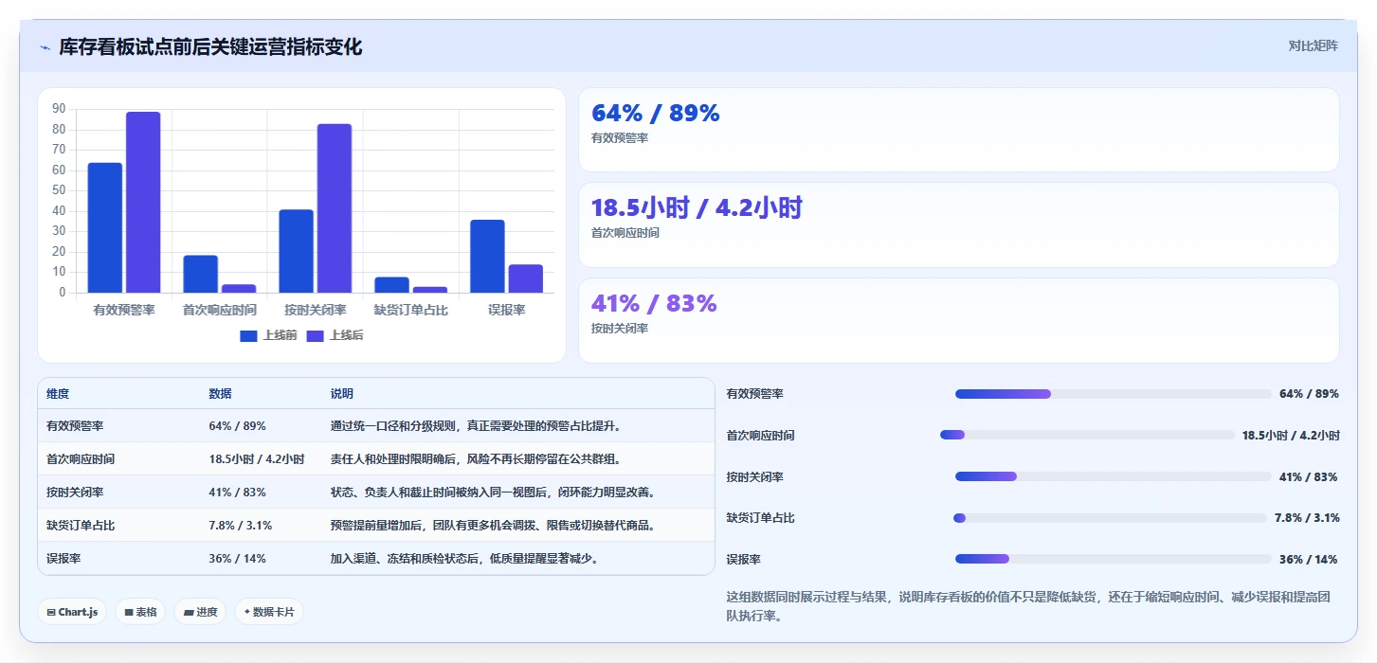The width and height of the screenshot is (1377, 663).
Task: Select the 首次响应时间 row name in the table
Action: 81,459
